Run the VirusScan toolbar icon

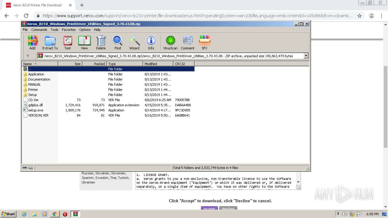pos(170,42)
